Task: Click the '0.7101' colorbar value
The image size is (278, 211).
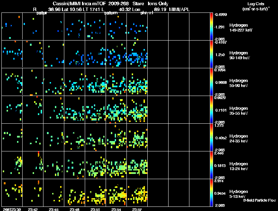Action: 221,110
